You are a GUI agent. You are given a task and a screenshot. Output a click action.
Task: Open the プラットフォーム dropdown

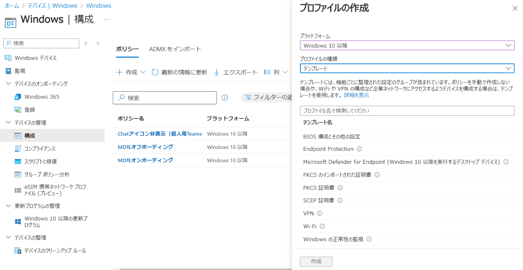(x=407, y=45)
